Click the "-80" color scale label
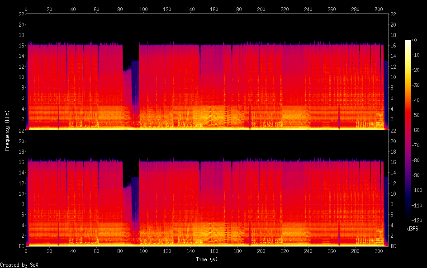The height and width of the screenshot is (268, 427). [415, 160]
